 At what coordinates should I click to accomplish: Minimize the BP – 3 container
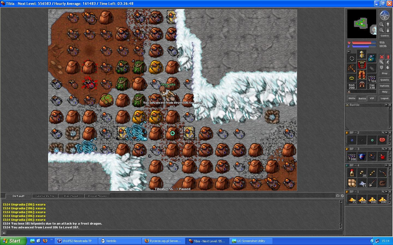[386, 149]
